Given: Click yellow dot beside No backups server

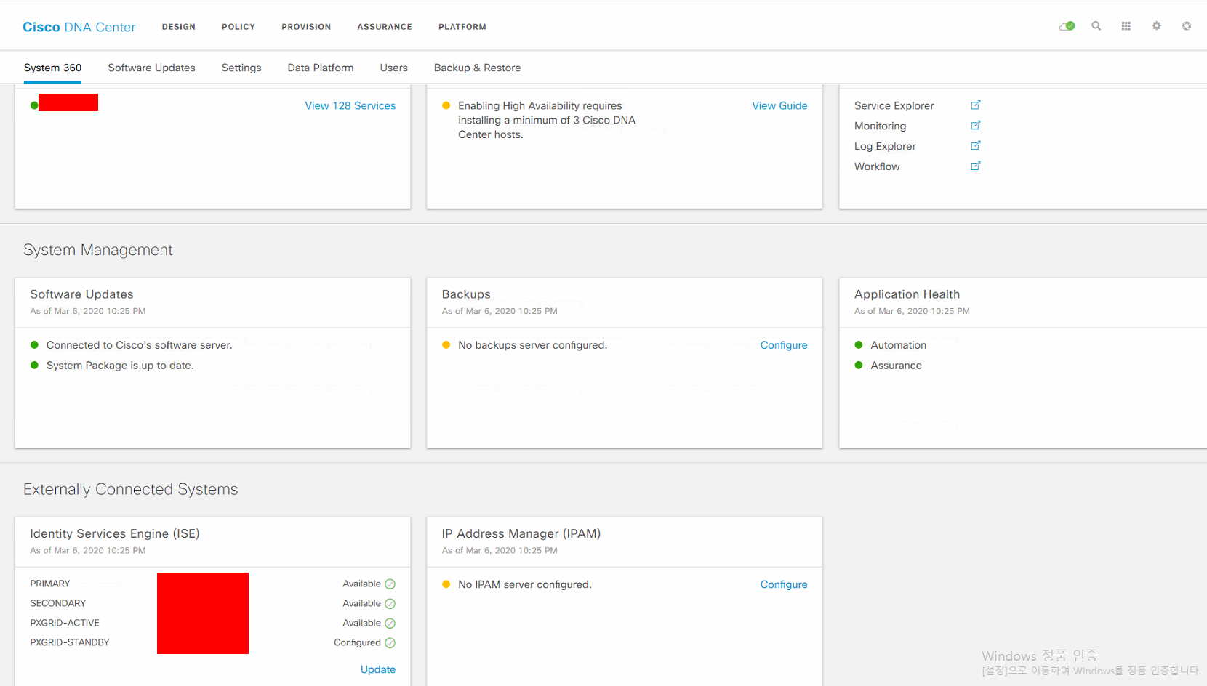Looking at the screenshot, I should pos(446,345).
